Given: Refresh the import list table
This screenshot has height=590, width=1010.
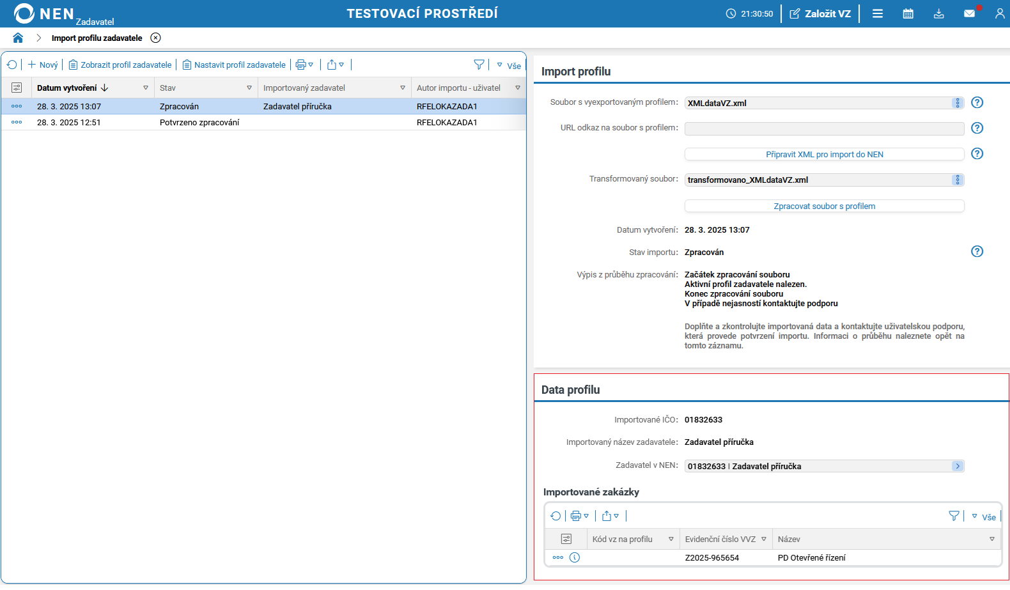Looking at the screenshot, I should (x=12, y=65).
